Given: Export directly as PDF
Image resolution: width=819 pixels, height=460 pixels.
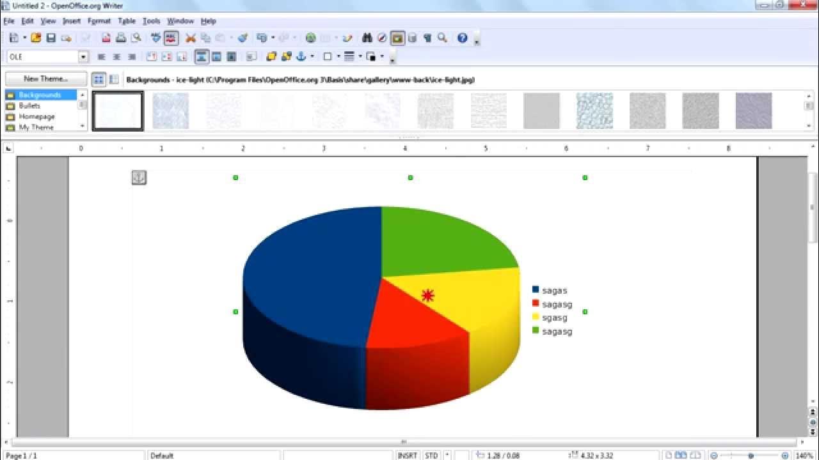Looking at the screenshot, I should pos(106,38).
